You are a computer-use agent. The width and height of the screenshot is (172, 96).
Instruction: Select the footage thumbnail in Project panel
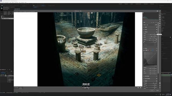(2, 8)
